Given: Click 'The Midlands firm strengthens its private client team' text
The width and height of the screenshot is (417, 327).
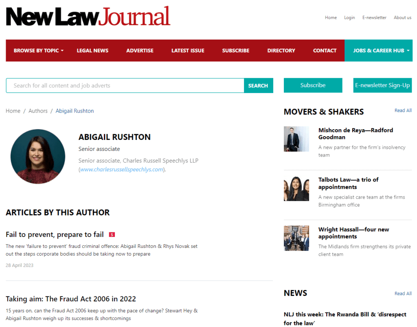Looking at the screenshot, I should (x=364, y=250).
